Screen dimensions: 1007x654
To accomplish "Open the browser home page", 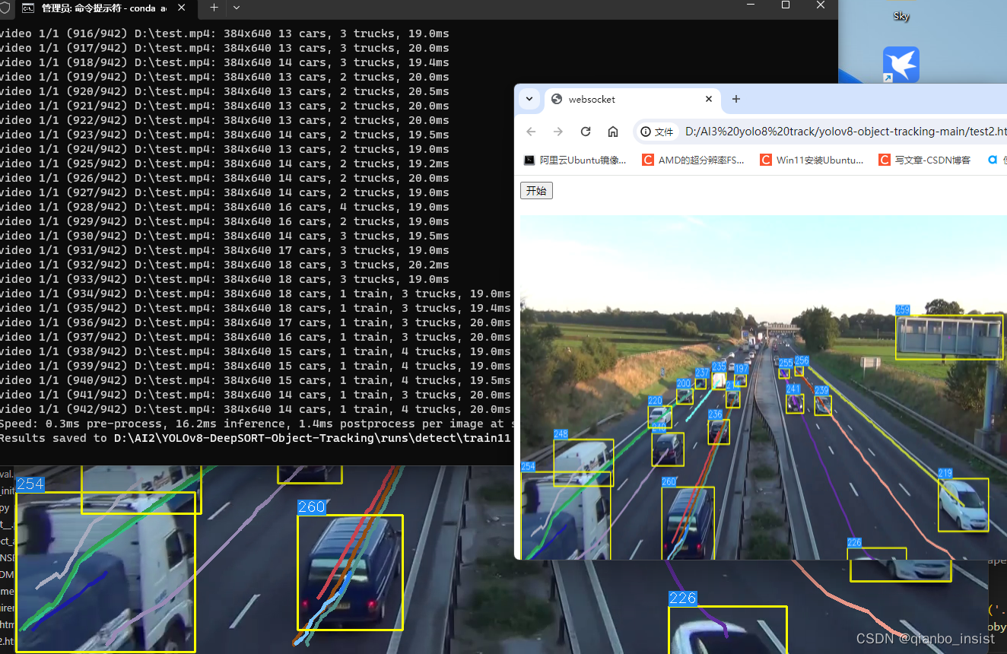I will click(613, 132).
